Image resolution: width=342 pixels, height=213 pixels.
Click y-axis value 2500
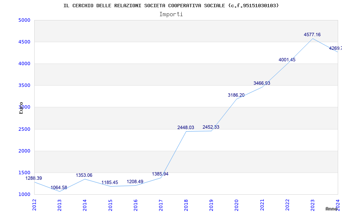click(x=24, y=130)
